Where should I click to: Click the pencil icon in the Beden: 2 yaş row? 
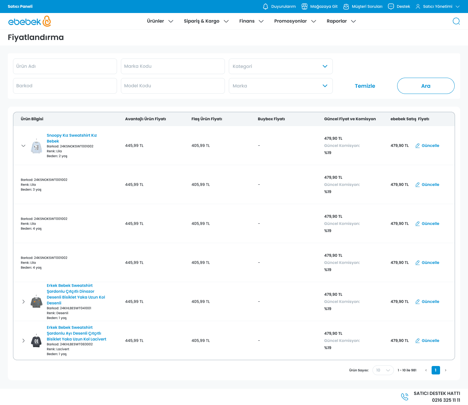click(418, 146)
